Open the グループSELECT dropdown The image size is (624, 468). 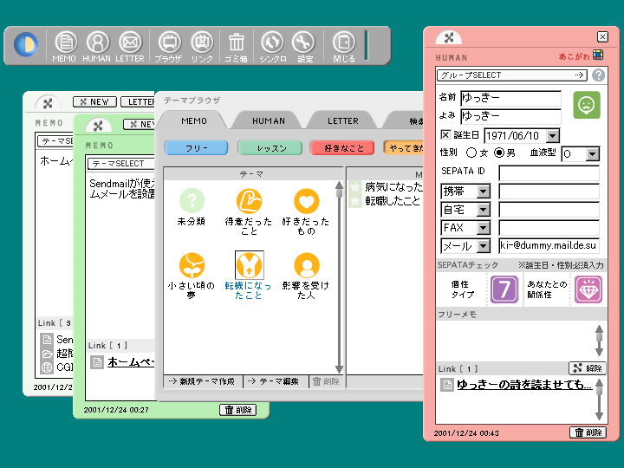click(x=512, y=75)
